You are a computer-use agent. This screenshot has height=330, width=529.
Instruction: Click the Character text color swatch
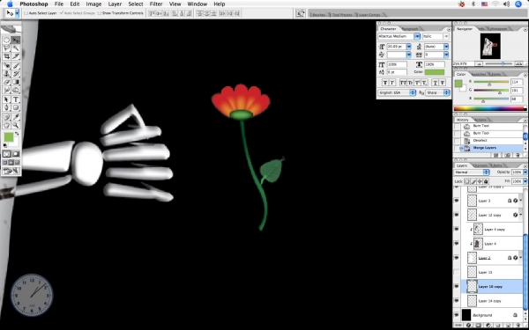[434, 72]
